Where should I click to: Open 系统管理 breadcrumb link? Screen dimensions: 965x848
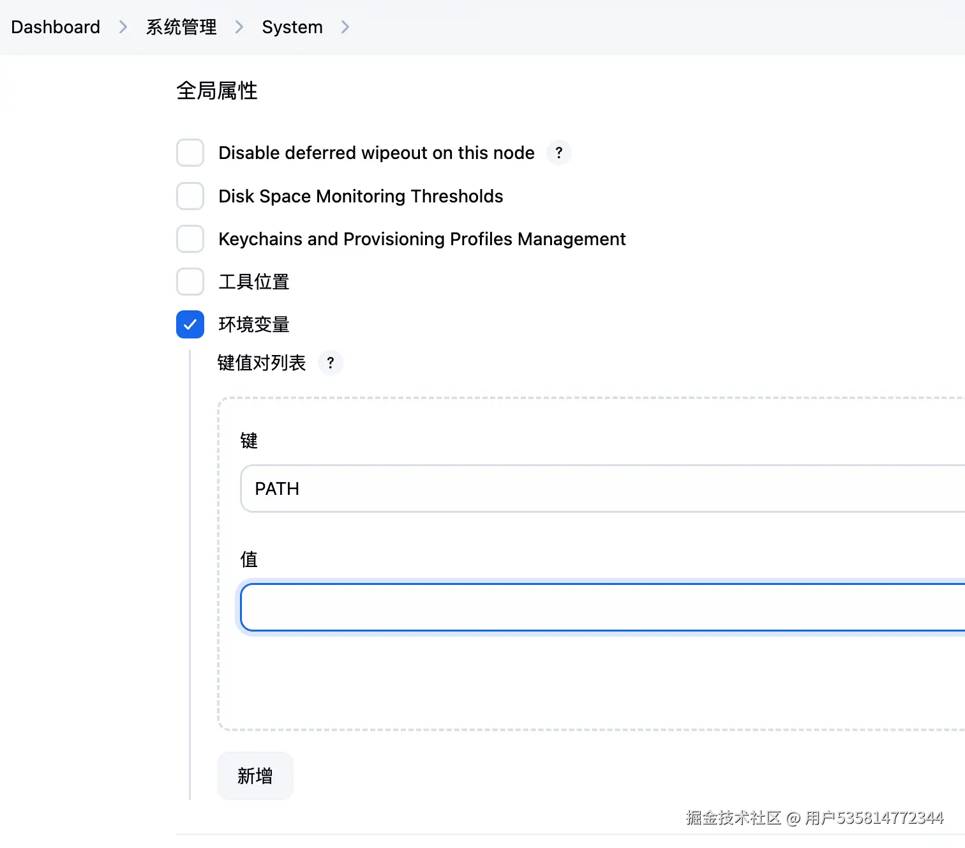(181, 27)
